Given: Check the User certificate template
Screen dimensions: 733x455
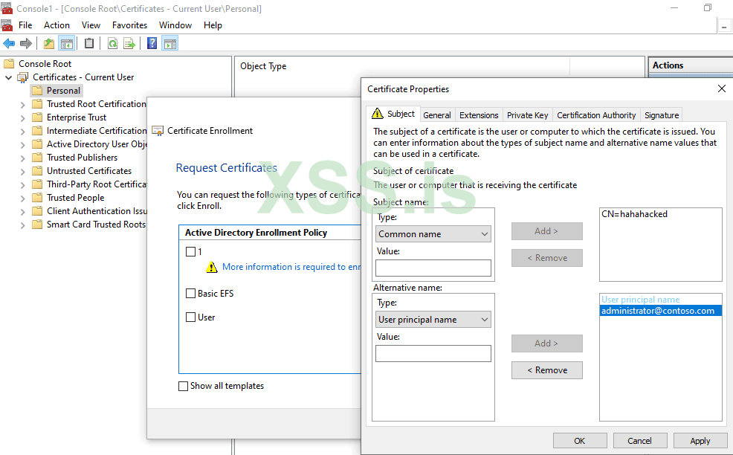Looking at the screenshot, I should pos(191,317).
